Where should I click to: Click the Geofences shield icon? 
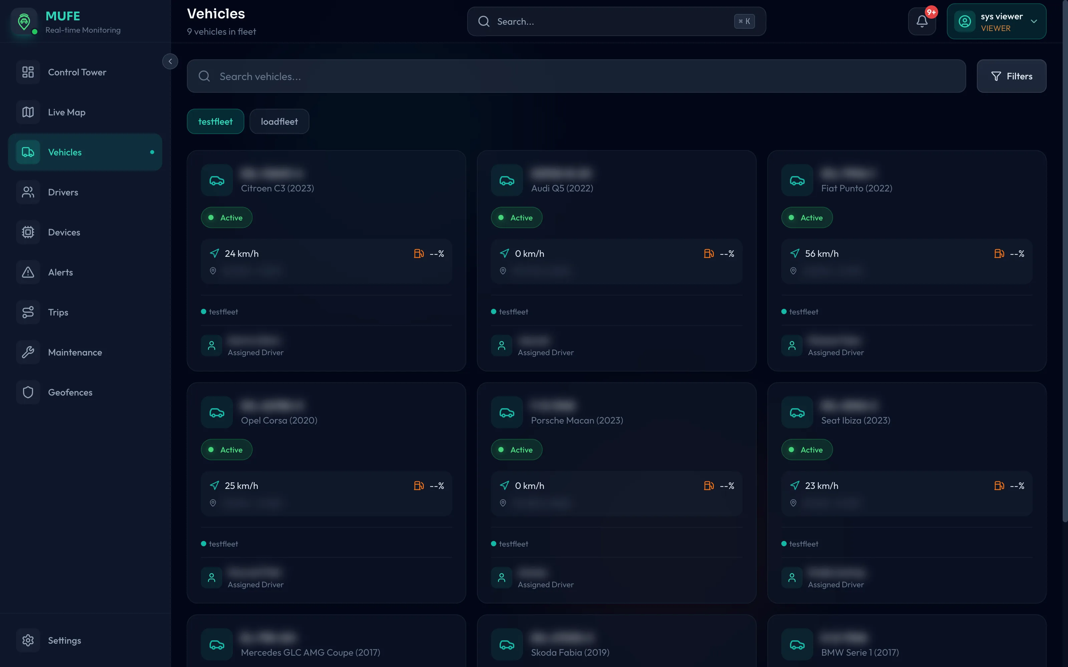(x=28, y=392)
